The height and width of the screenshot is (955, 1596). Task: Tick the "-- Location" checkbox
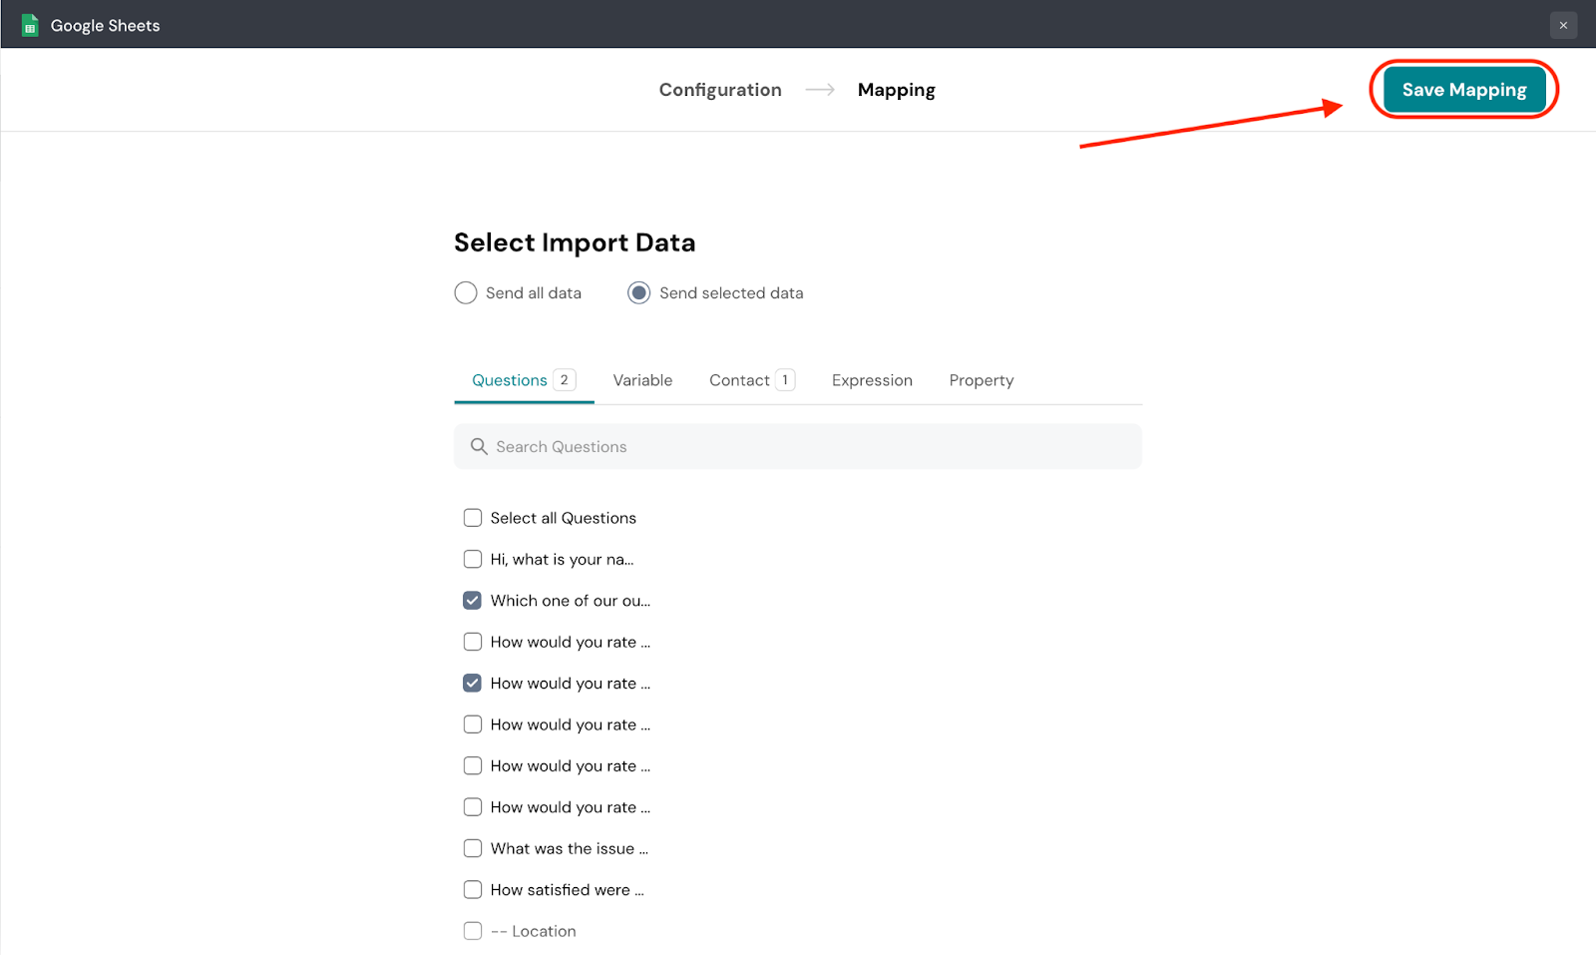[x=473, y=931]
